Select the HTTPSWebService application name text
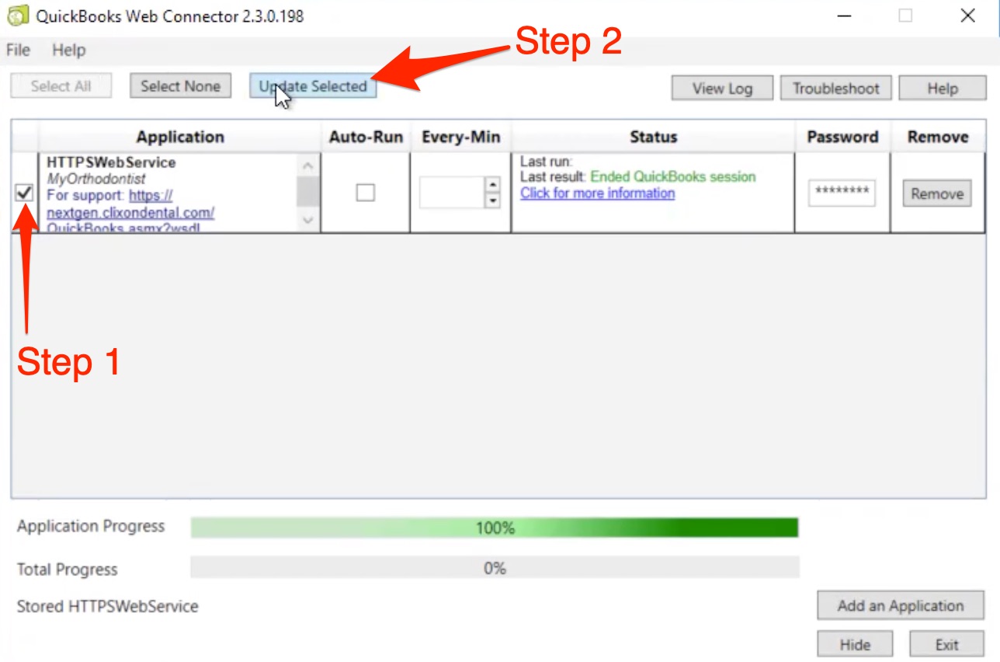The width and height of the screenshot is (1000, 662). (111, 162)
